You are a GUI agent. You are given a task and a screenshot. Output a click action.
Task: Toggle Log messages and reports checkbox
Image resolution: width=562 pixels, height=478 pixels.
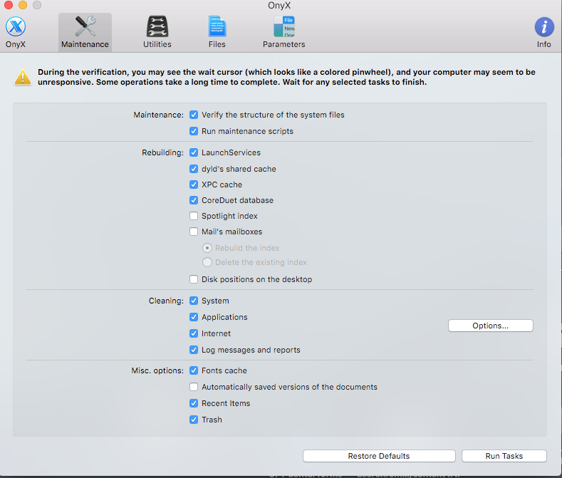194,350
